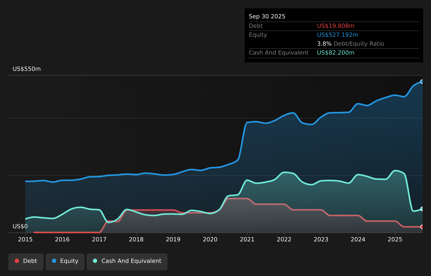This screenshot has width=431, height=276.
Task: Click Cash And Equivalent label in tooltip
Action: (279, 53)
